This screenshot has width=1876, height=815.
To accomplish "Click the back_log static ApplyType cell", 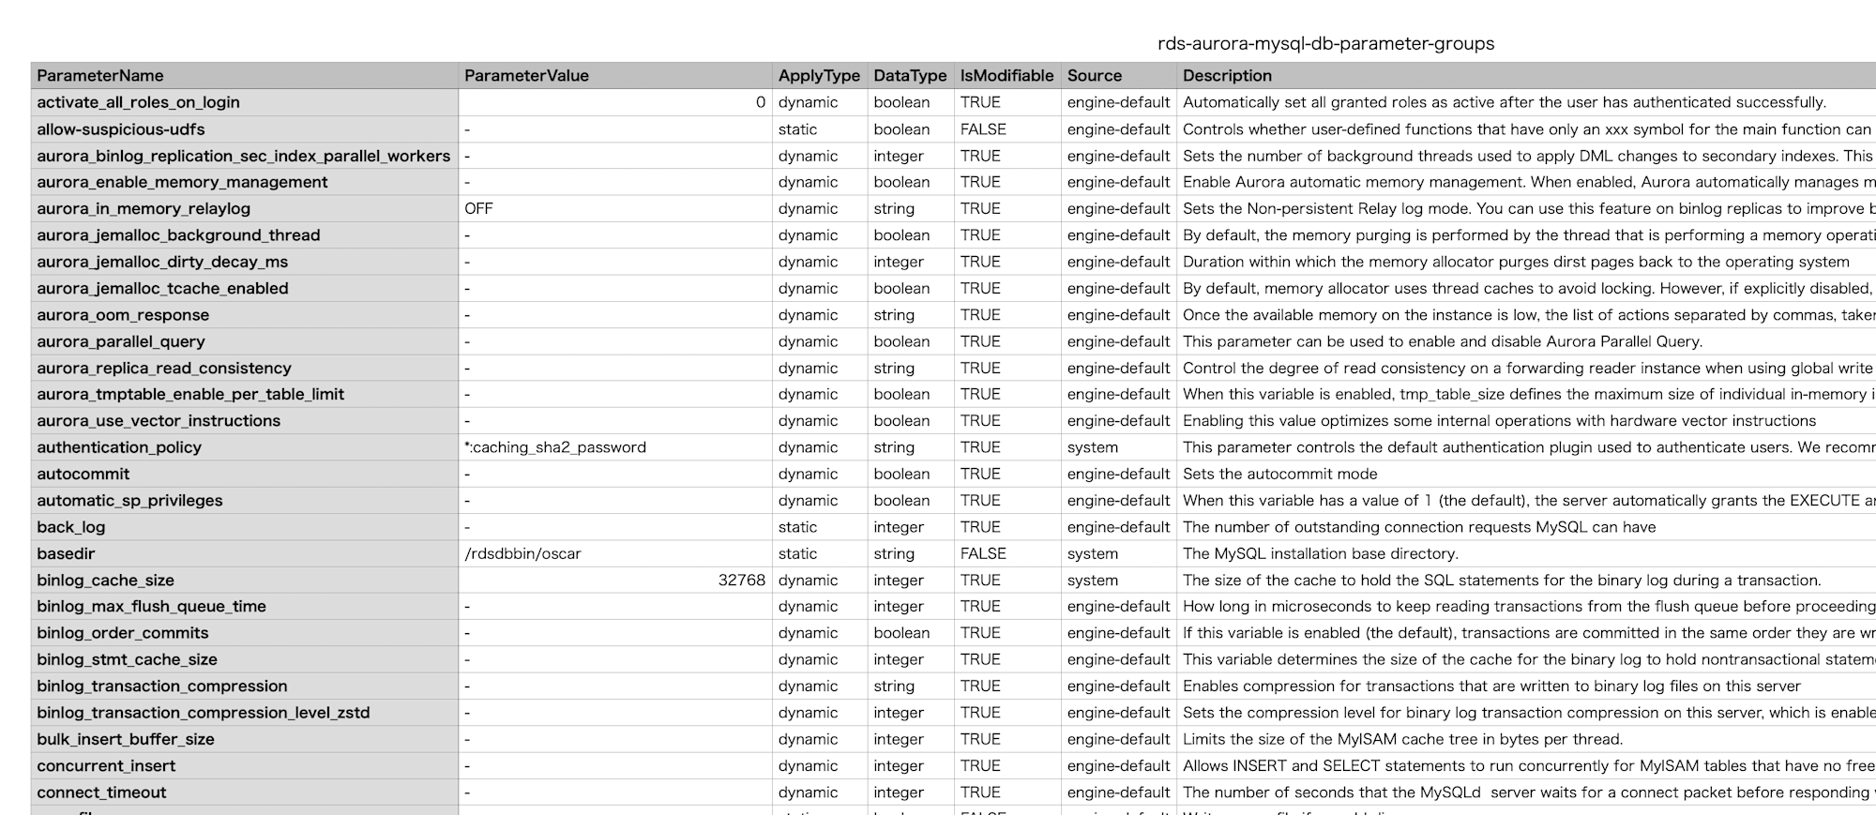I will tap(820, 527).
